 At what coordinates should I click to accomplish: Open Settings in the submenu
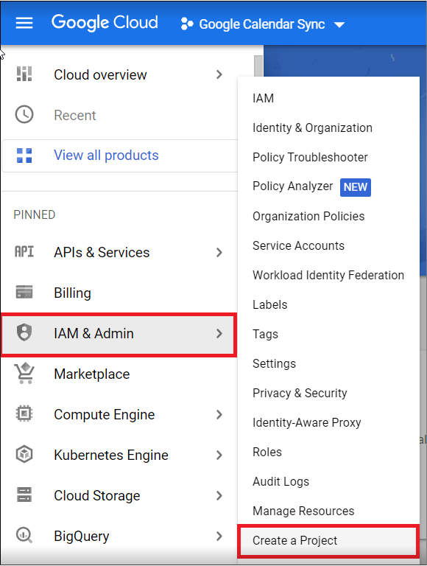pos(274,363)
